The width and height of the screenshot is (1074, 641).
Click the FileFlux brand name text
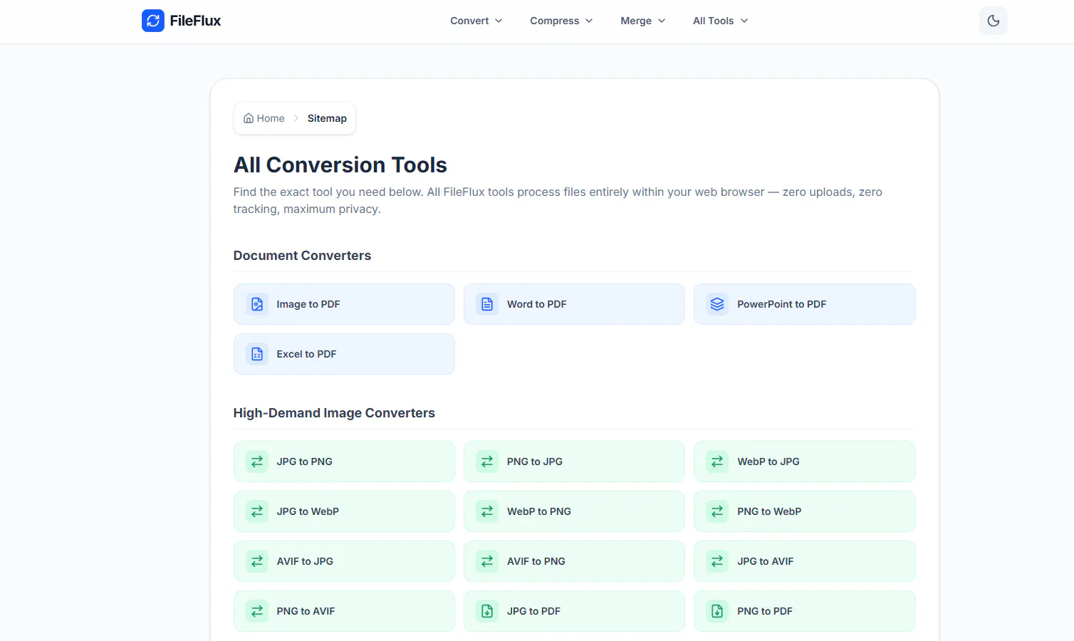(195, 21)
